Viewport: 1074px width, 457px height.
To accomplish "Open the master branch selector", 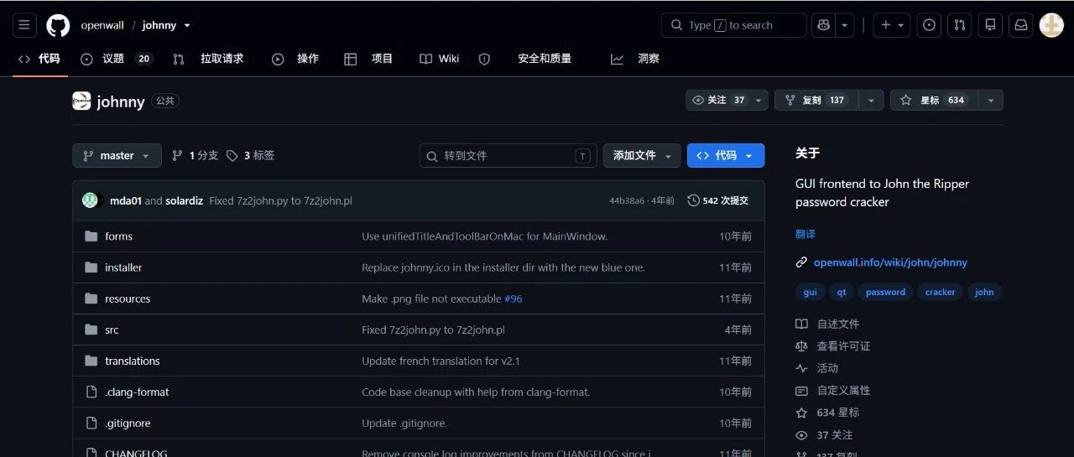I will pos(117,155).
